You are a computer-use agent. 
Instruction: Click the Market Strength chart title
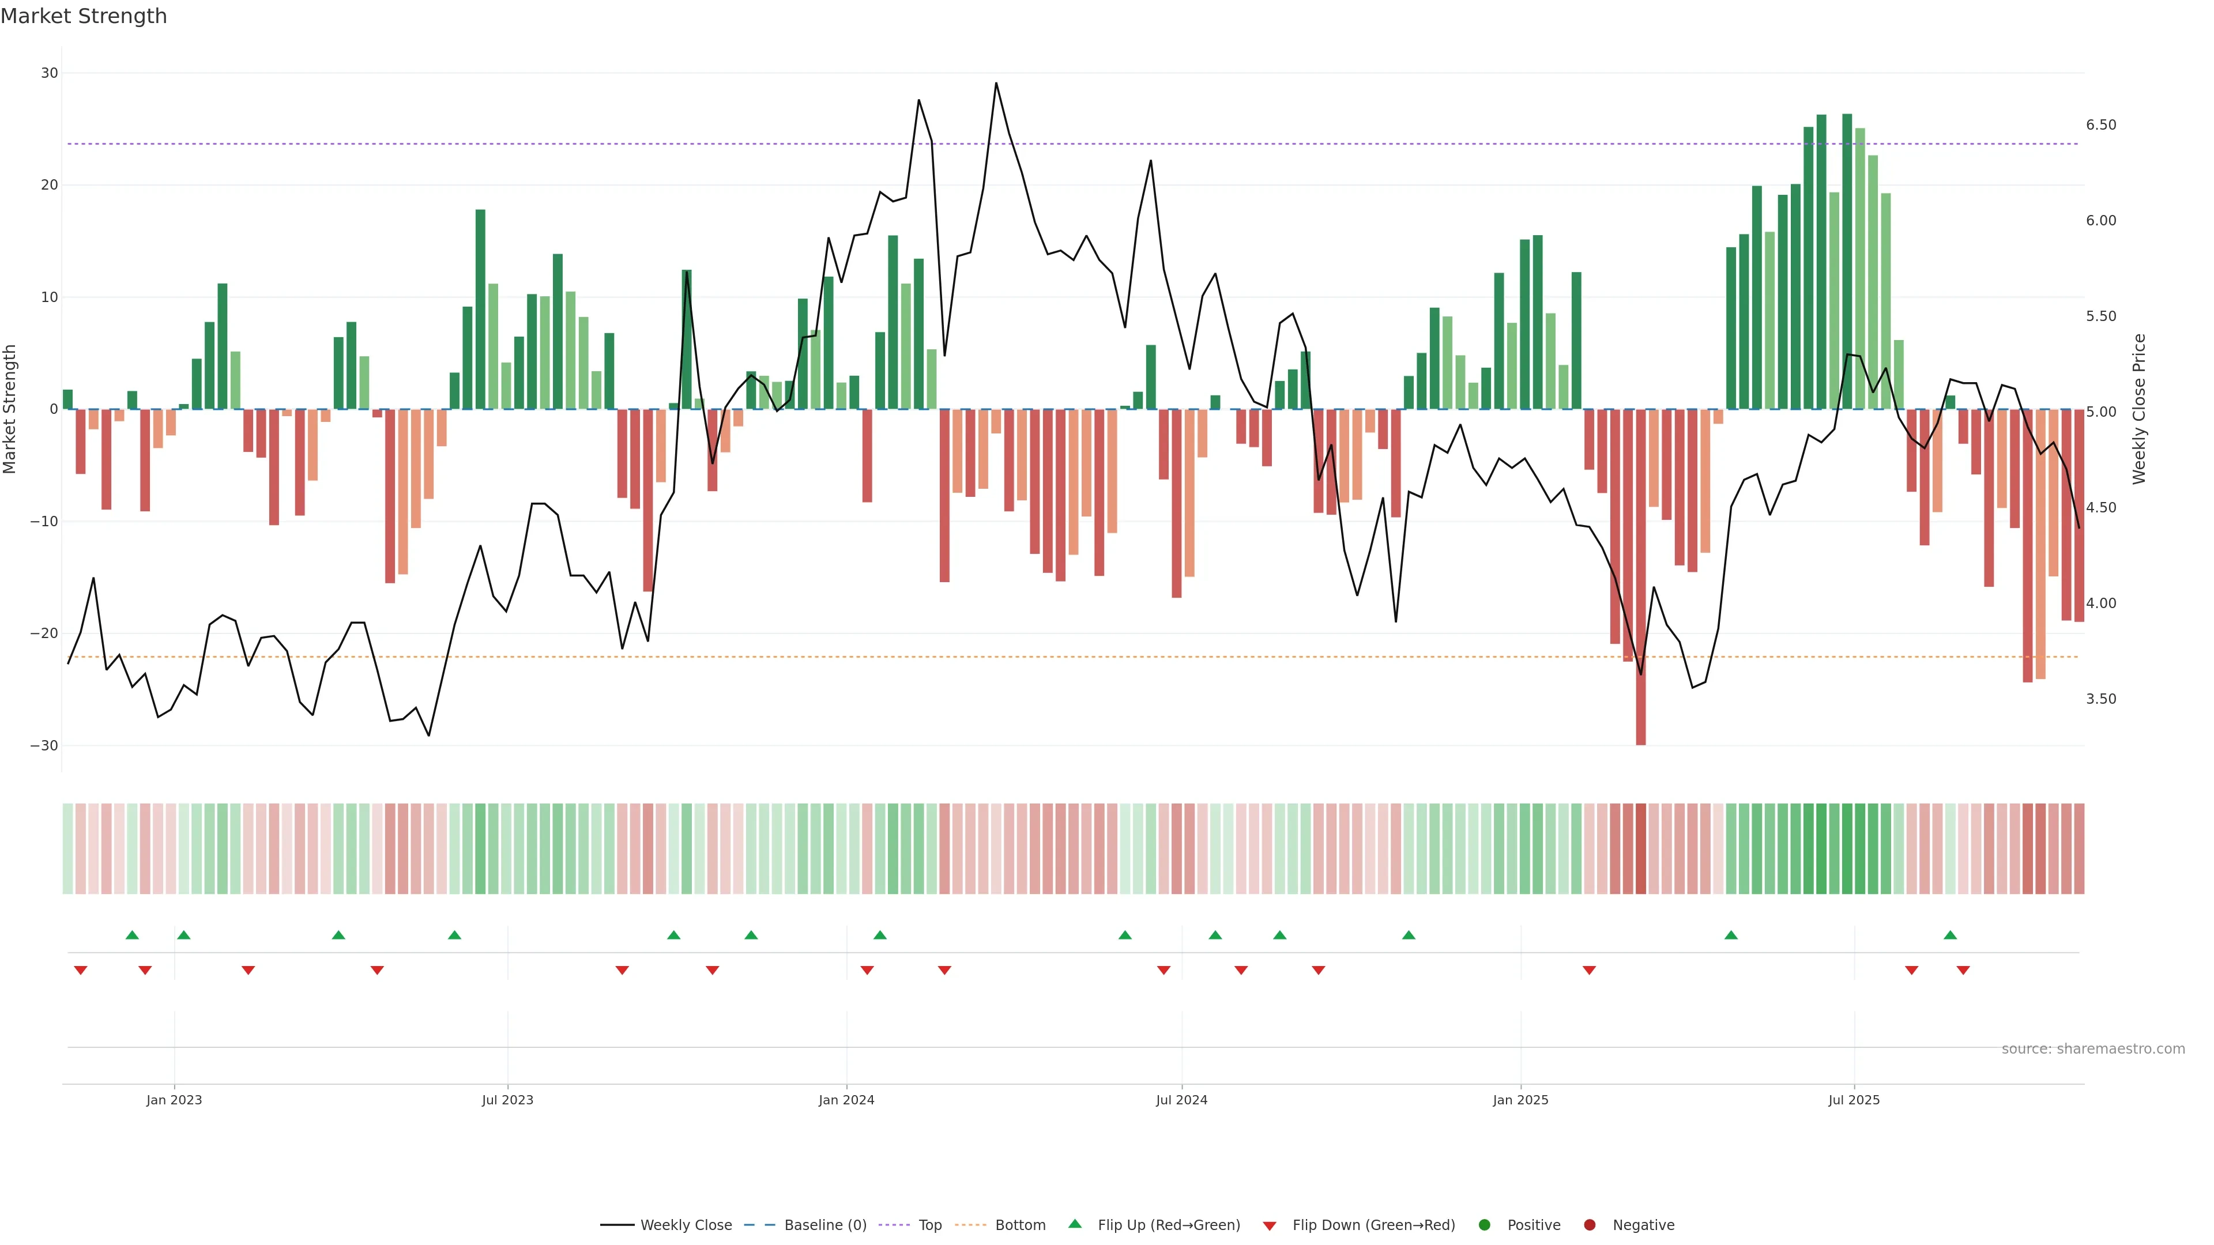84,16
